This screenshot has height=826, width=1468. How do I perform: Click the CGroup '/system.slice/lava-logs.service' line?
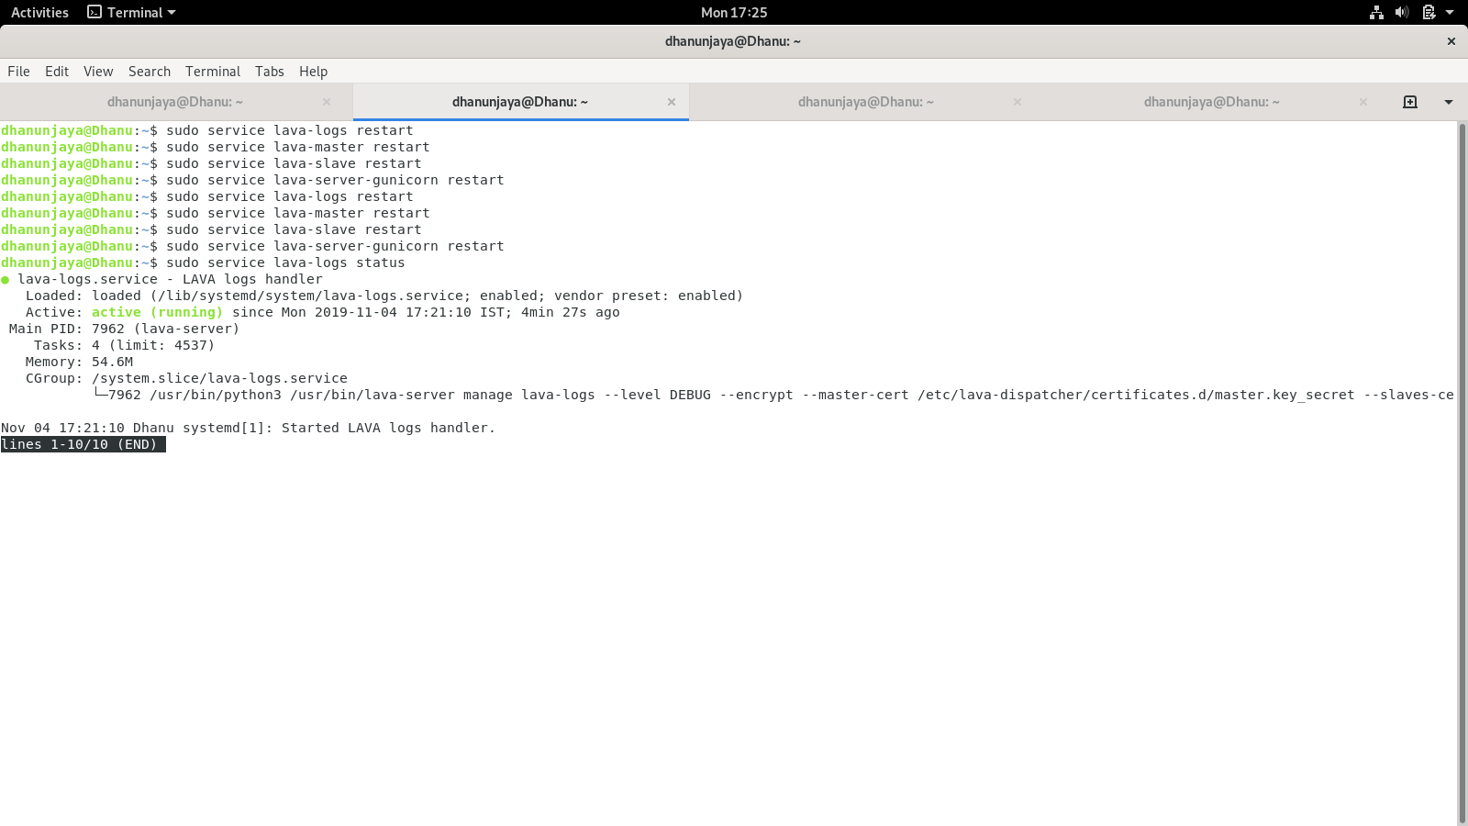pos(186,378)
